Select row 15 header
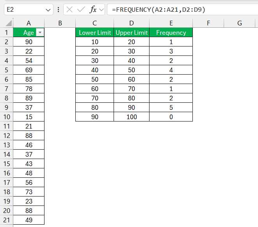Image resolution: width=258 pixels, height=227 pixels. pos(6,164)
